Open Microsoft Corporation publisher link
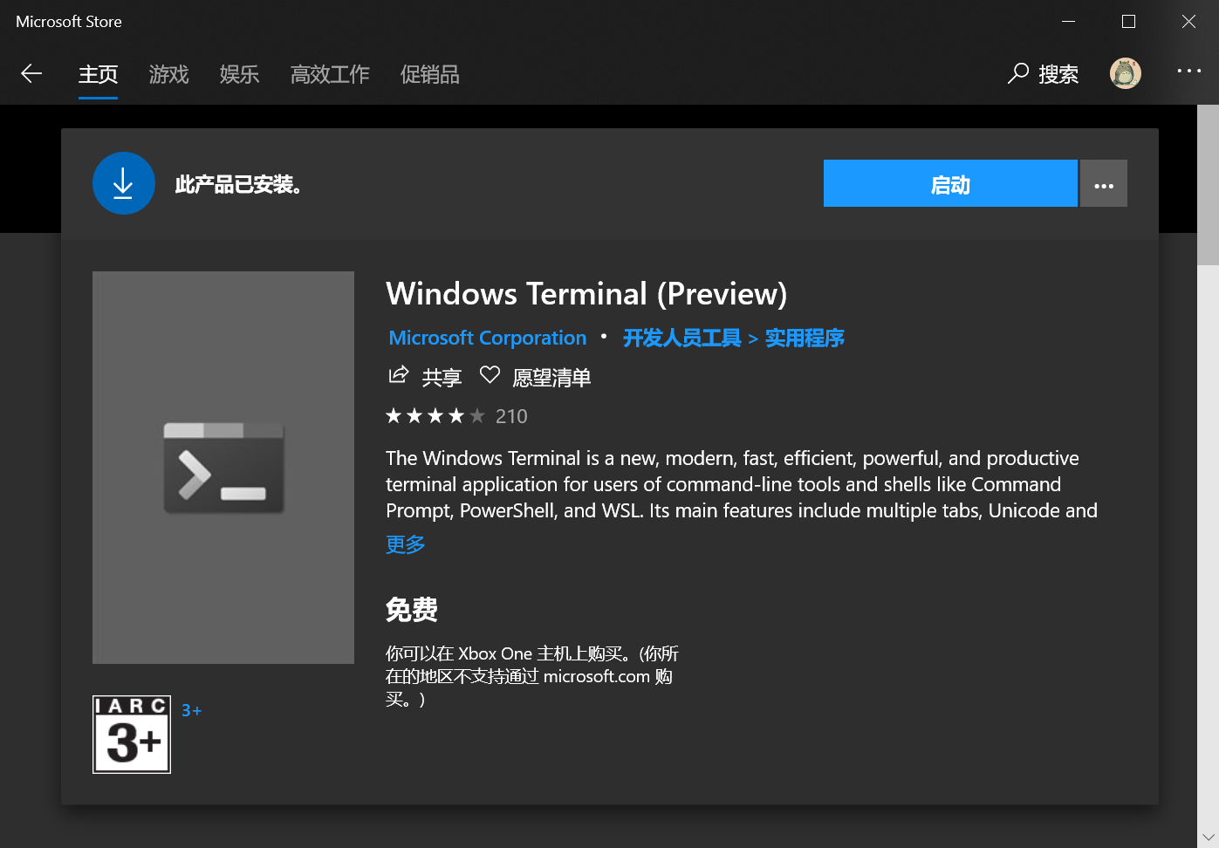This screenshot has width=1219, height=848. pos(488,338)
